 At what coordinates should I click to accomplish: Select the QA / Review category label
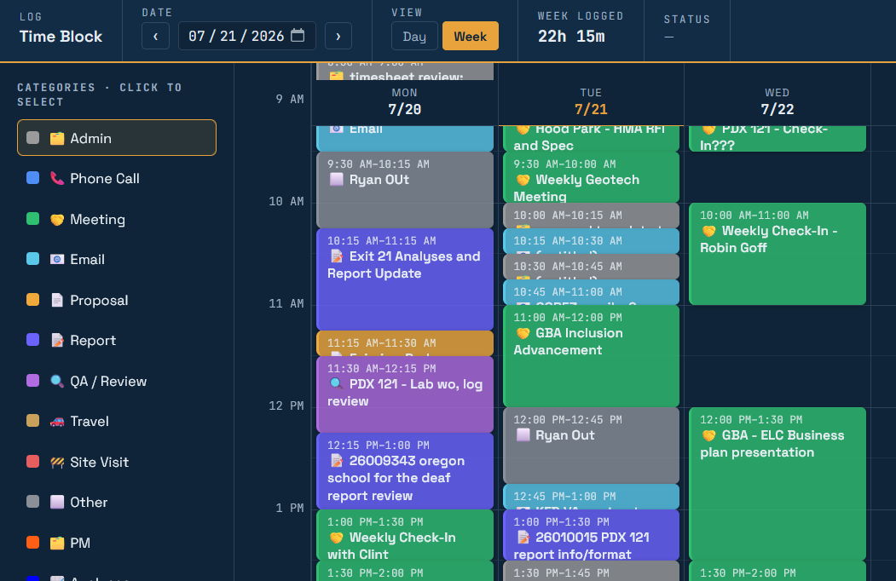pos(108,381)
